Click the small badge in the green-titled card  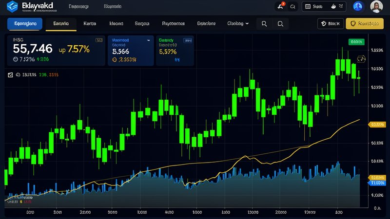188,40
